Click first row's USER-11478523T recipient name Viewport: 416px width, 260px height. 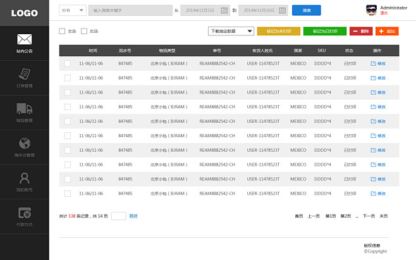tap(263, 63)
